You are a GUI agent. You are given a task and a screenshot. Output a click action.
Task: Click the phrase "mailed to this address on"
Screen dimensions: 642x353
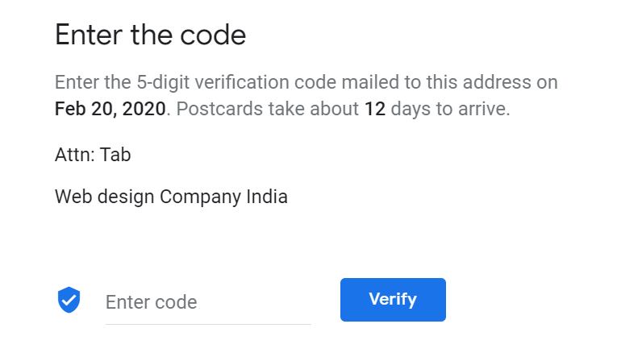click(x=449, y=82)
